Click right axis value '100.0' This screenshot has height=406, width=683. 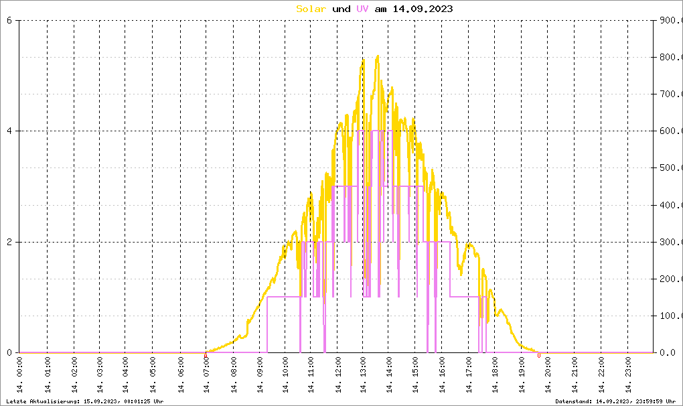coord(670,316)
